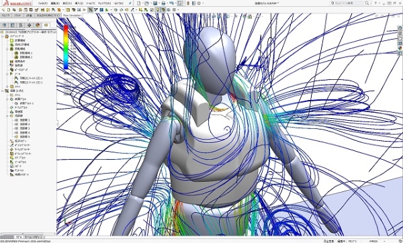The height and width of the screenshot is (243, 403).
Task: Click the command search input field
Action: [x=347, y=3]
